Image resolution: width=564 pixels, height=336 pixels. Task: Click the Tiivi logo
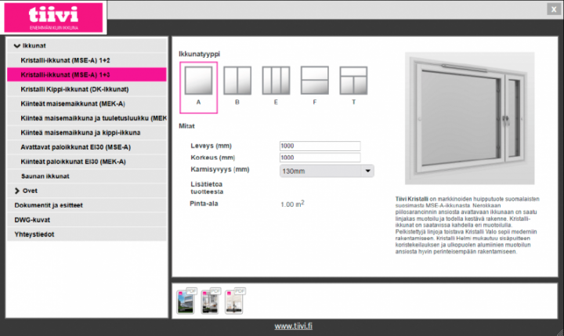[x=54, y=17]
